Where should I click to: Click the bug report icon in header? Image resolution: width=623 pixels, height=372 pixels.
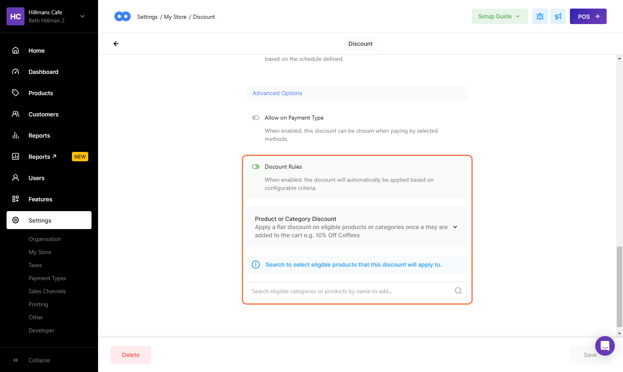(540, 16)
